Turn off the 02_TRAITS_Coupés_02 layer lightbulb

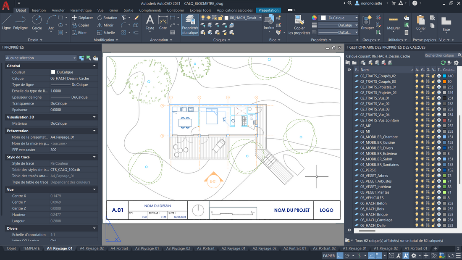pyautogui.click(x=417, y=76)
